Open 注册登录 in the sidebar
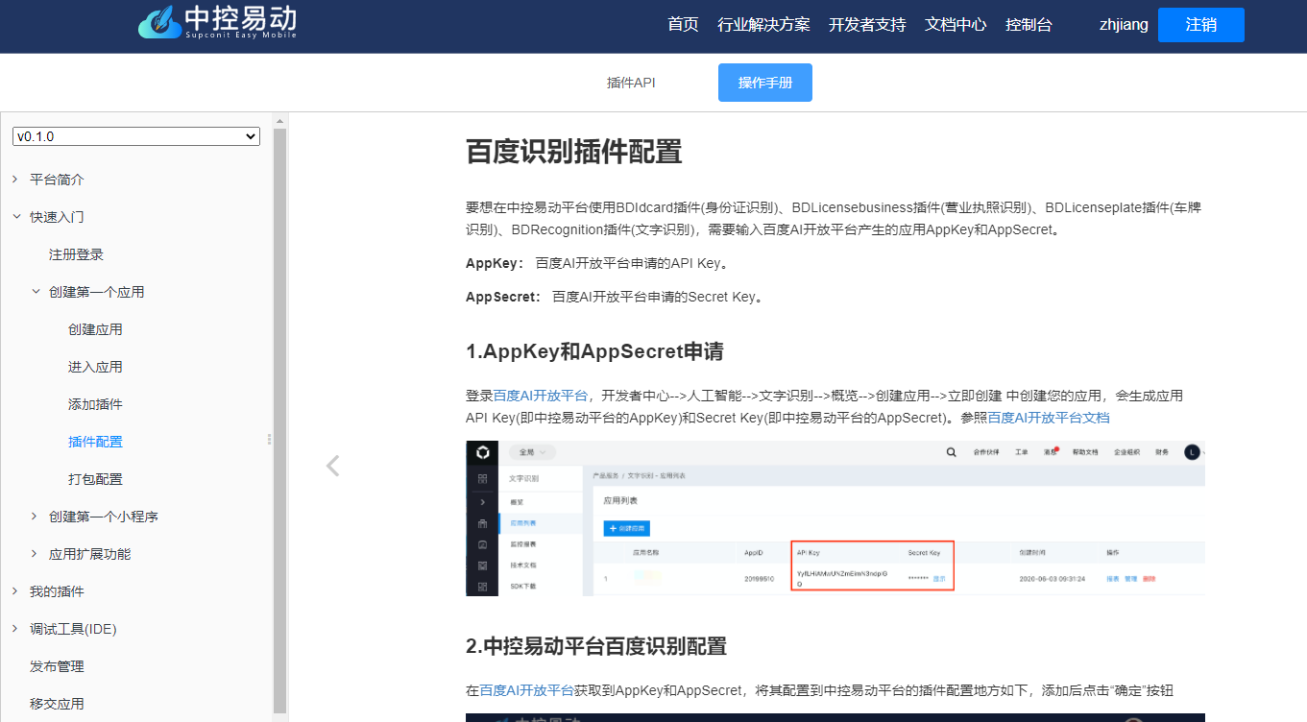The width and height of the screenshot is (1307, 722). click(76, 254)
